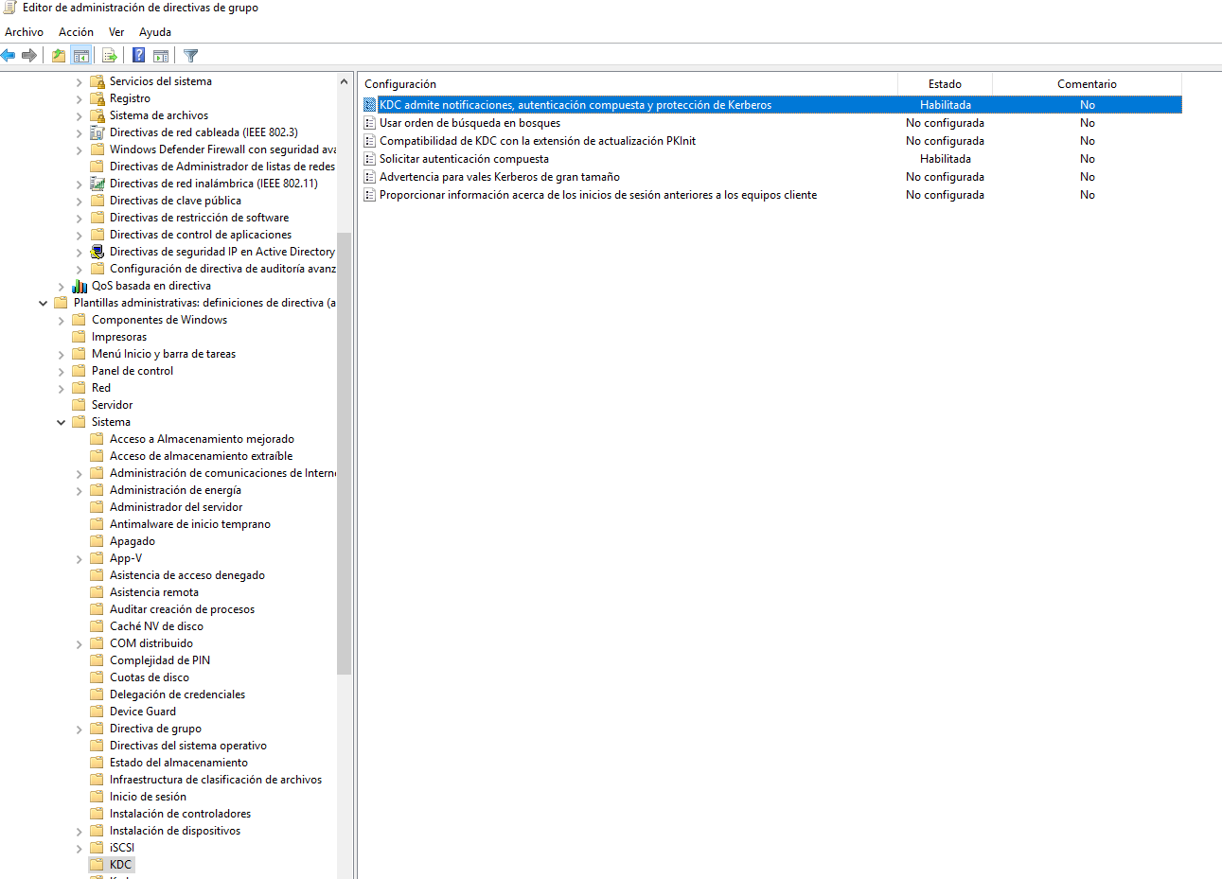Select Solicitar autenticación compuesta setting

pos(464,159)
